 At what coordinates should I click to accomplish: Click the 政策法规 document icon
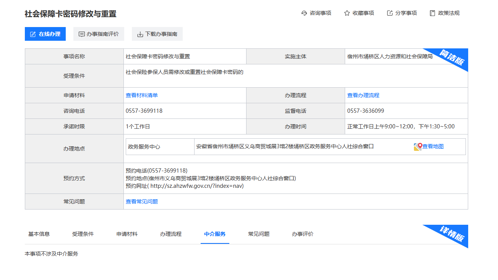coord(433,13)
